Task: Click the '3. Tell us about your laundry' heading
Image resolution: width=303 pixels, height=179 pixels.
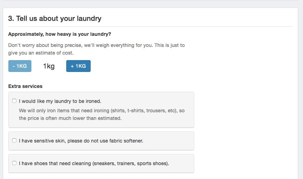Action: [x=55, y=18]
